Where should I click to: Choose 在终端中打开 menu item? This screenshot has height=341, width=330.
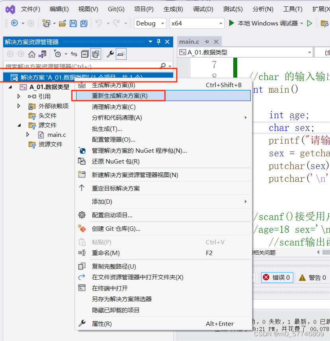pyautogui.click(x=163, y=288)
